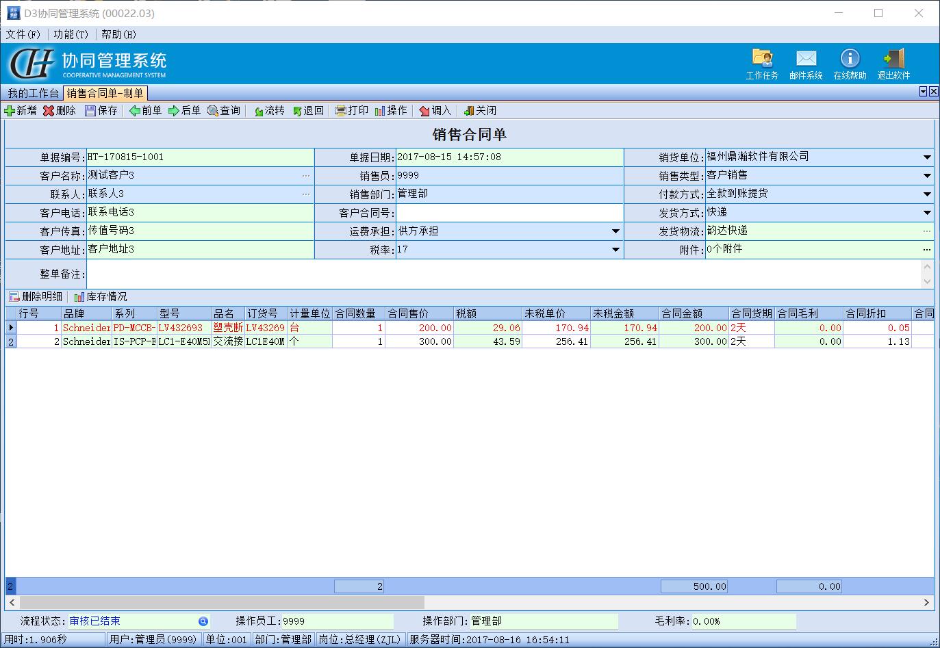
Task: Click the 新增 toolbar button
Action: [21, 110]
